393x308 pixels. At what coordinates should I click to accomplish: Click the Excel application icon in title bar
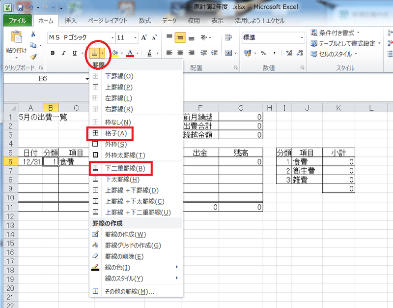[x=8, y=8]
